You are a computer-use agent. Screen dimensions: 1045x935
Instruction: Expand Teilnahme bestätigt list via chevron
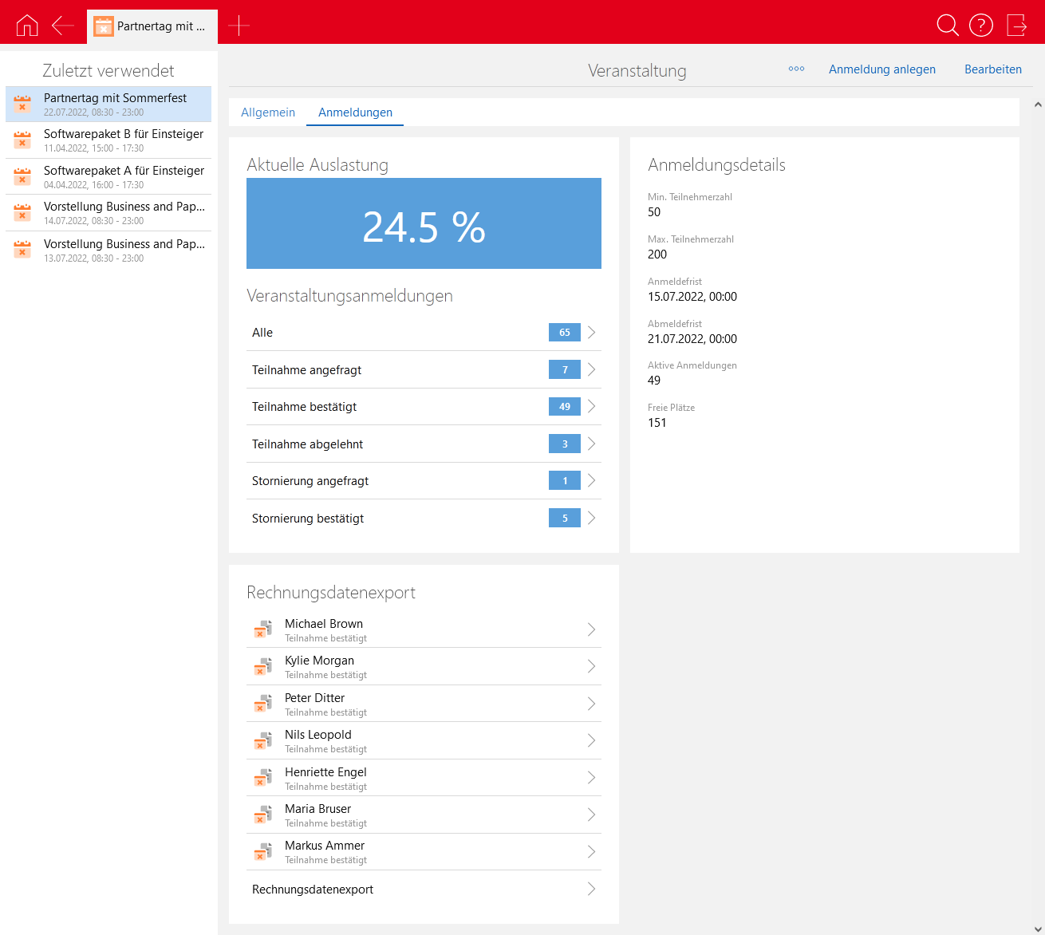[x=591, y=407]
